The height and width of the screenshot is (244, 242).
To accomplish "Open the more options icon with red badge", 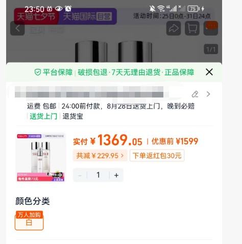I will [x=211, y=28].
